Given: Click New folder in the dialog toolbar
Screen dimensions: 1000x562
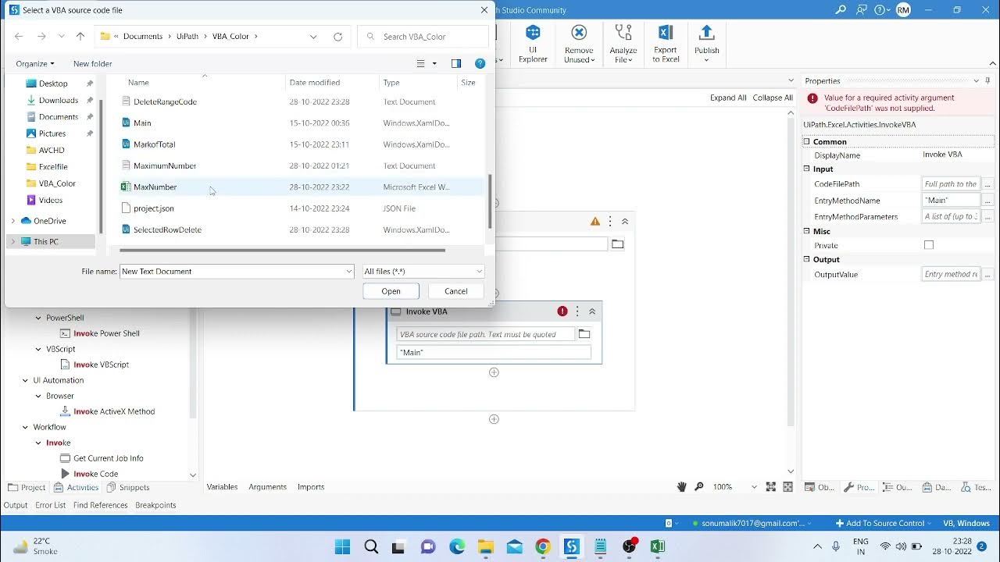Looking at the screenshot, I should 92,63.
